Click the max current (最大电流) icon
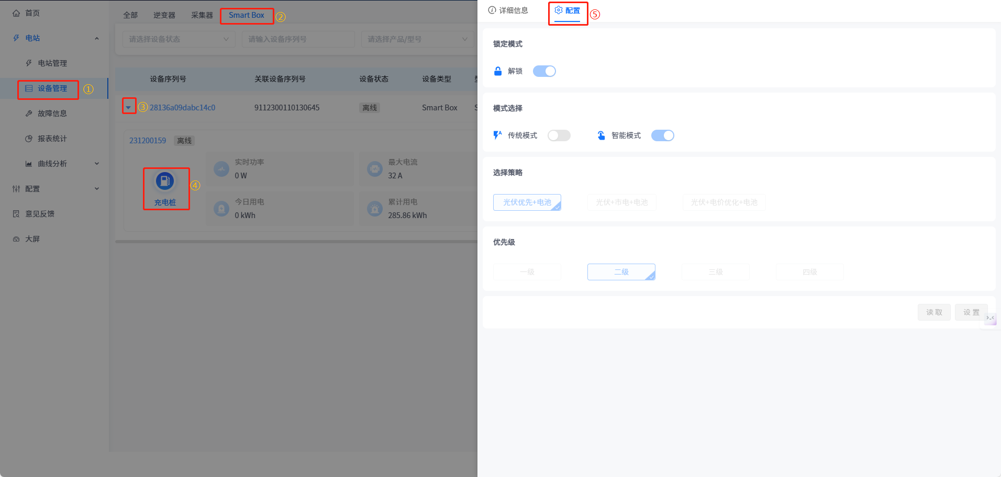 [375, 169]
